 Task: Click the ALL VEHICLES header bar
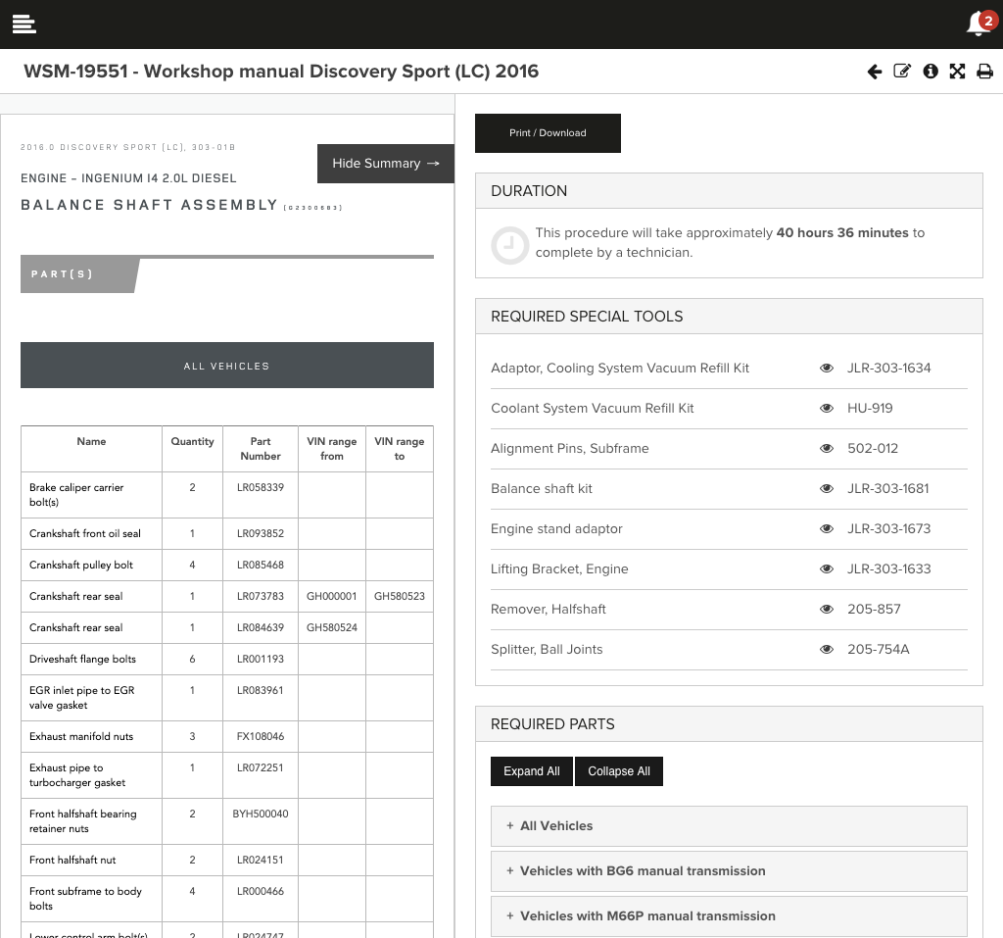point(226,366)
